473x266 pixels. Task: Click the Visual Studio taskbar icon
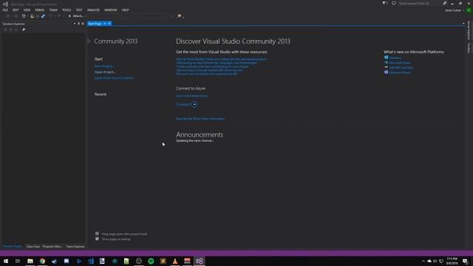[199, 261]
